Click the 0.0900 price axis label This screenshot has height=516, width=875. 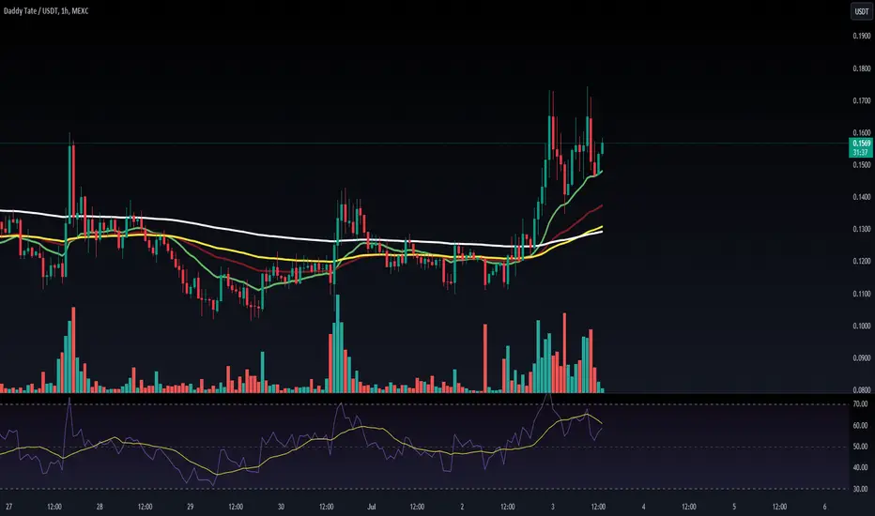tap(862, 358)
